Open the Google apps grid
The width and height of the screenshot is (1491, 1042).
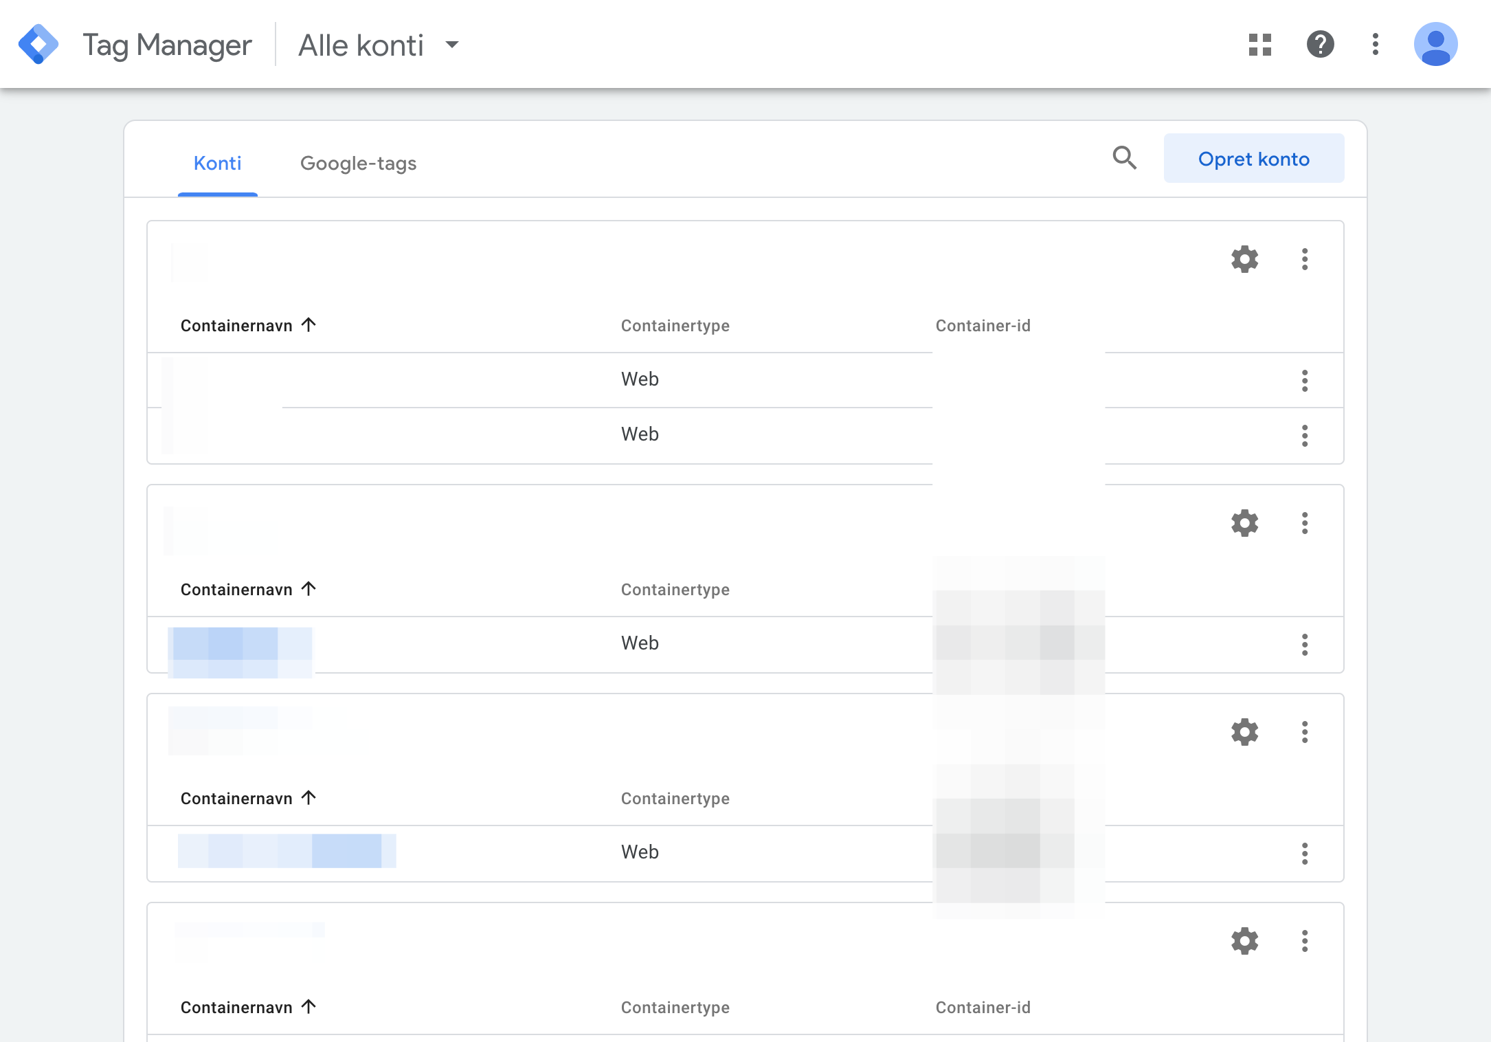coord(1259,45)
